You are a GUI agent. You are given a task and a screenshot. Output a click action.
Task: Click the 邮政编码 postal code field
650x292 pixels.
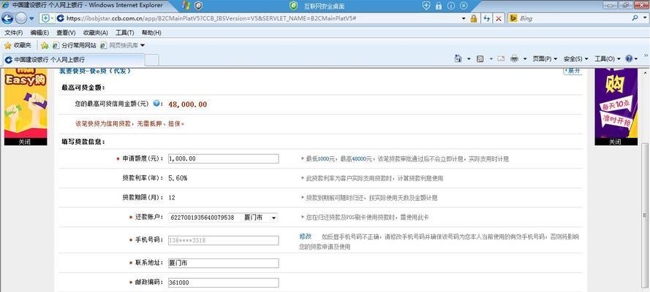click(223, 283)
